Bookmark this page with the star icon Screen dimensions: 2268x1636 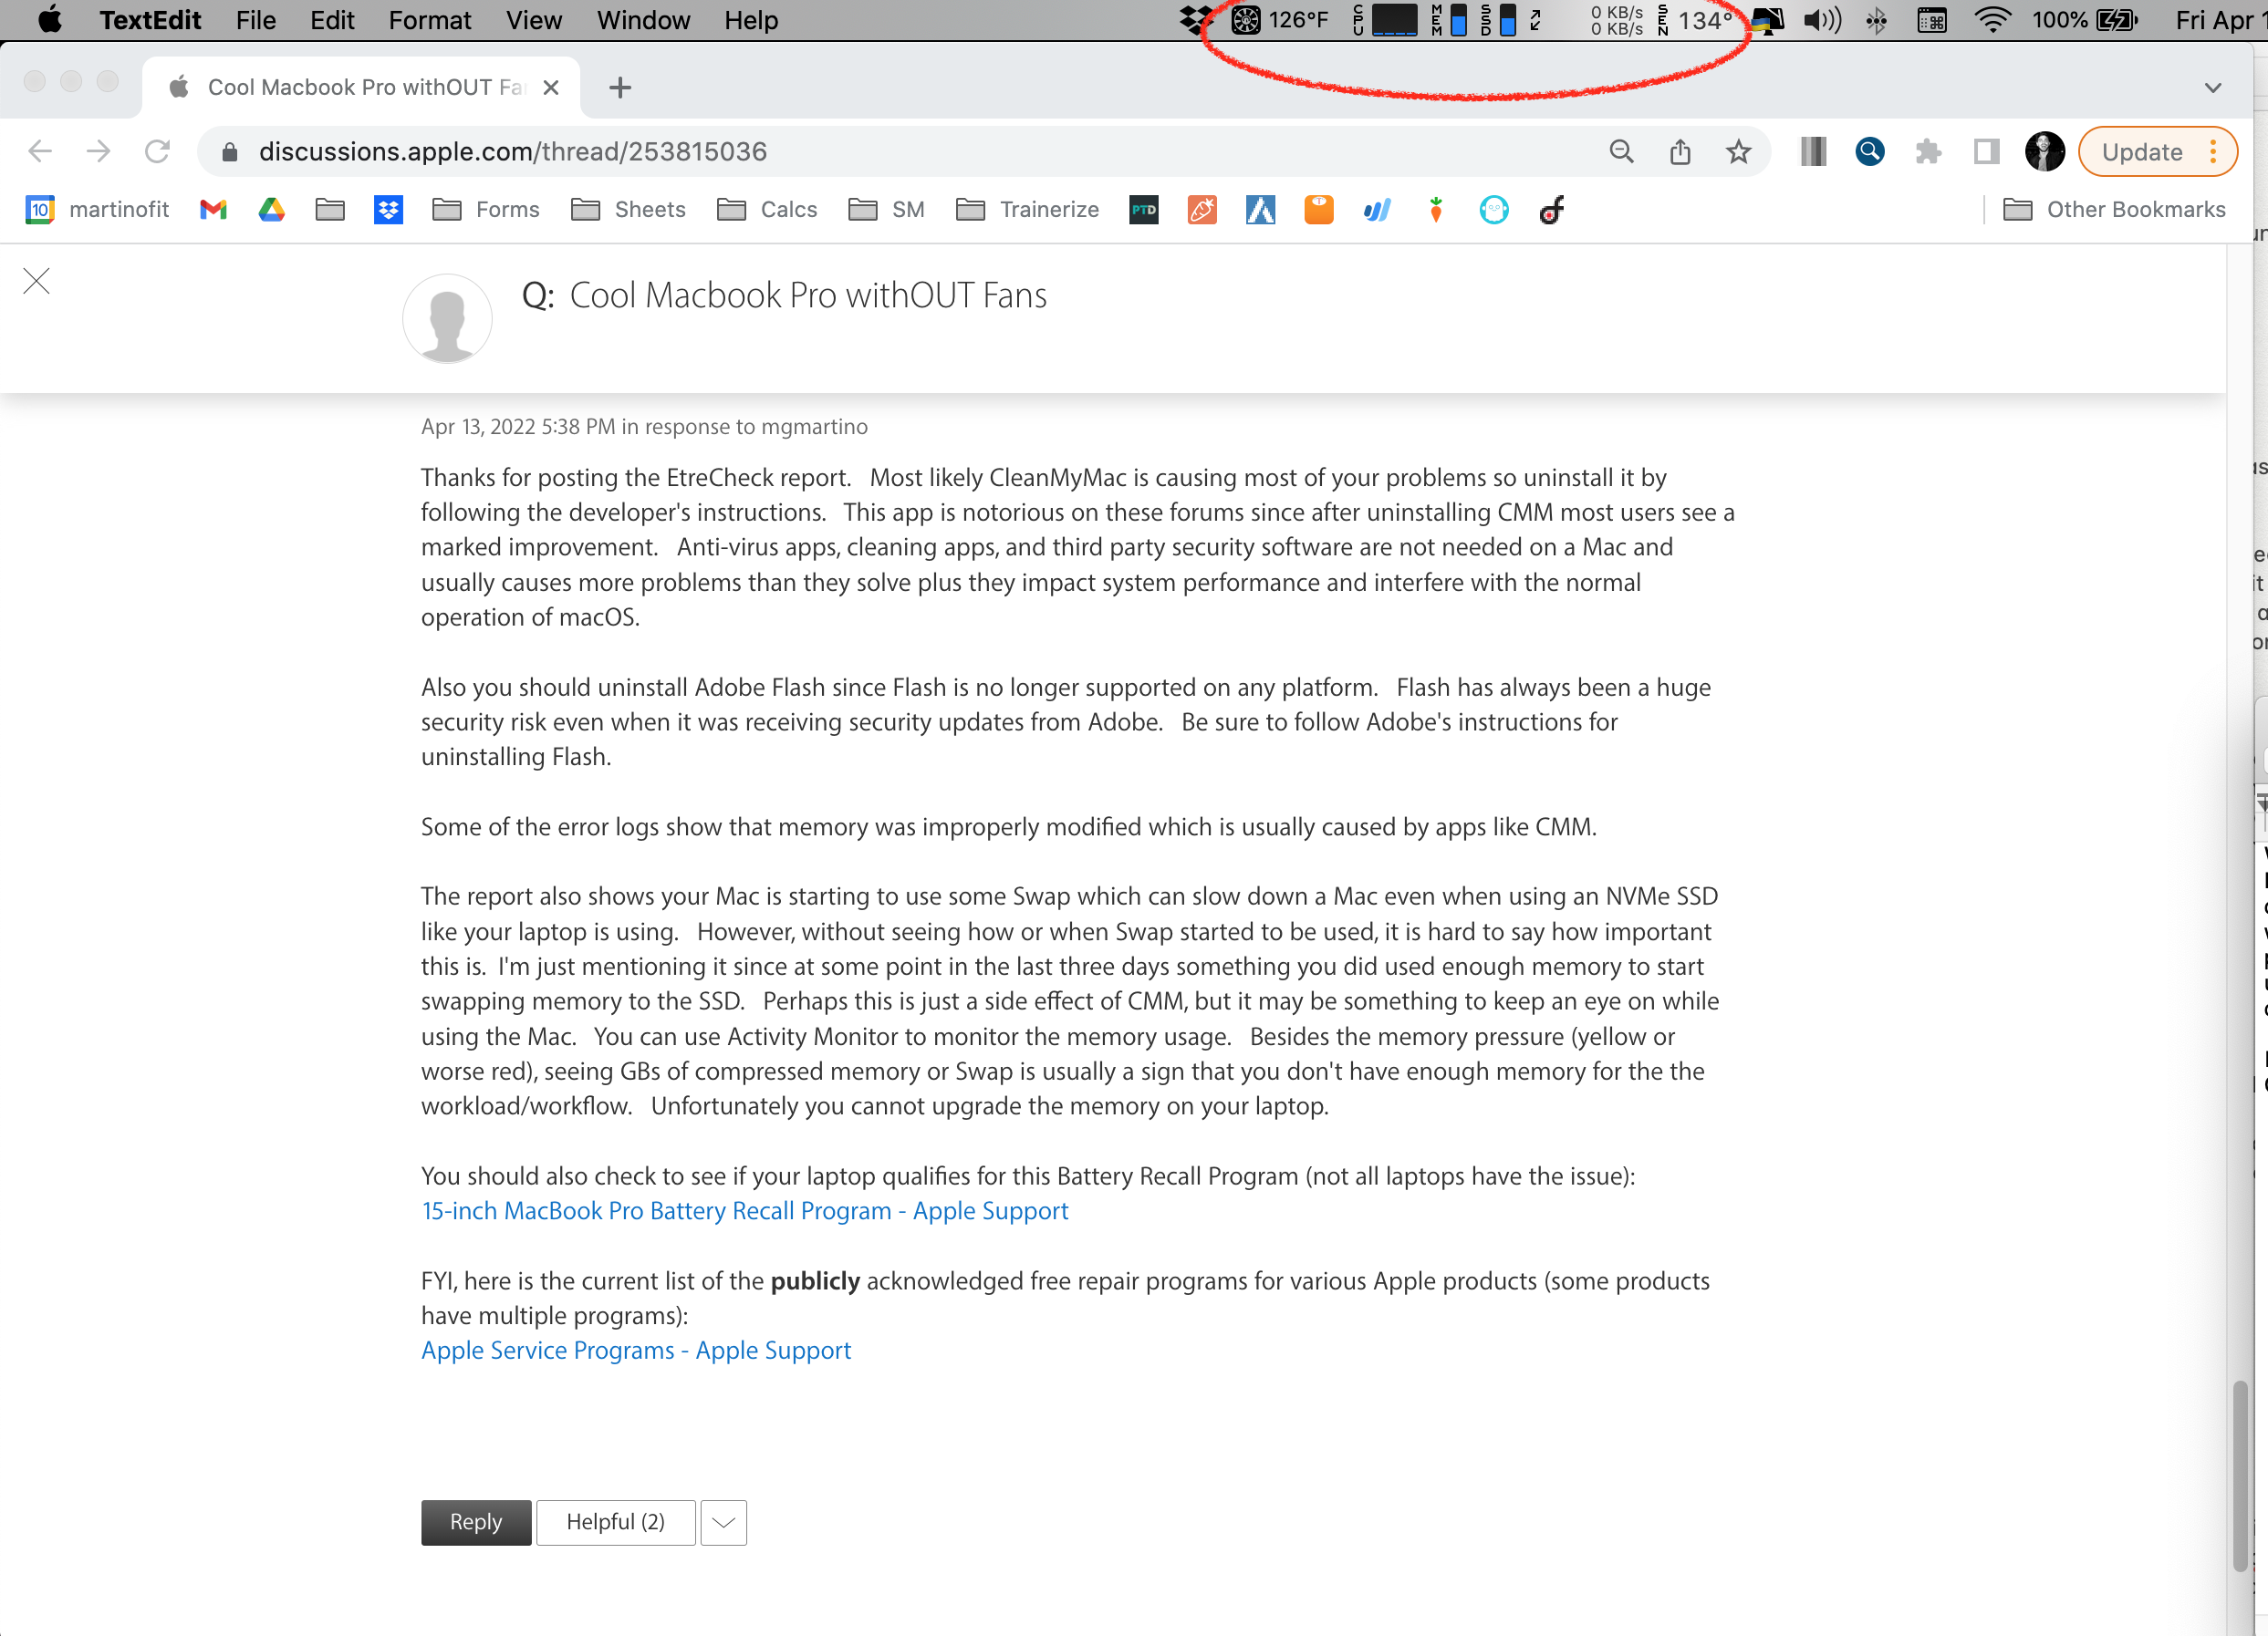[x=1738, y=152]
